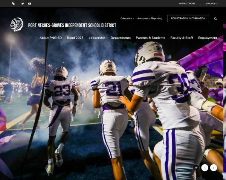Open the Bond 2025 menu
226x180 pixels.
pos(75,38)
